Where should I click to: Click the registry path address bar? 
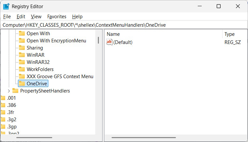pos(124,25)
